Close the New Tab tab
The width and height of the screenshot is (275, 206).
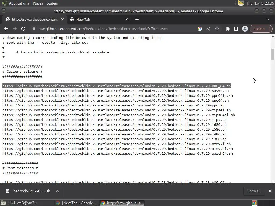(127, 19)
